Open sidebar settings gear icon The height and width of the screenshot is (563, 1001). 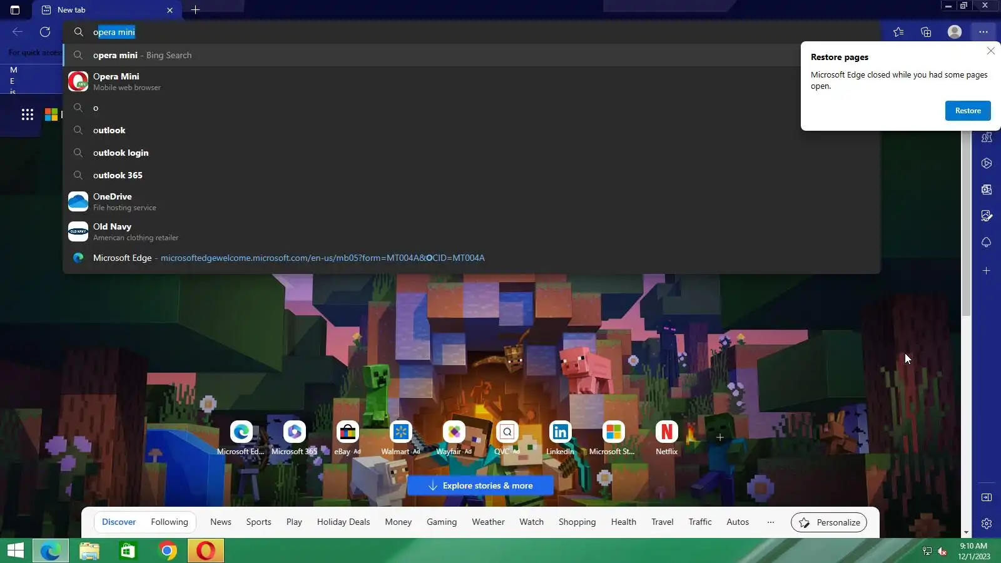point(987,524)
